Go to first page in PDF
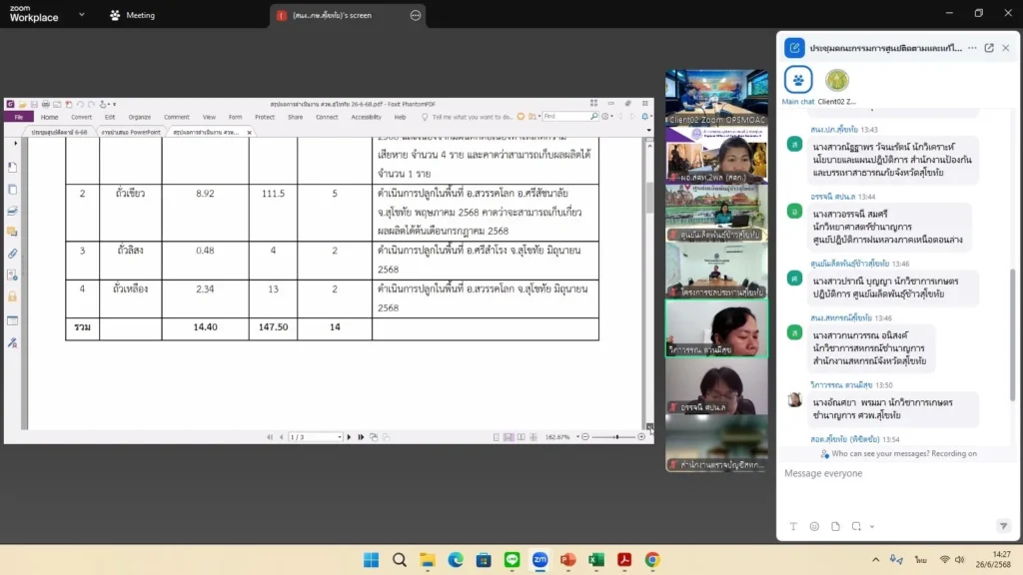The image size is (1023, 575). click(270, 437)
